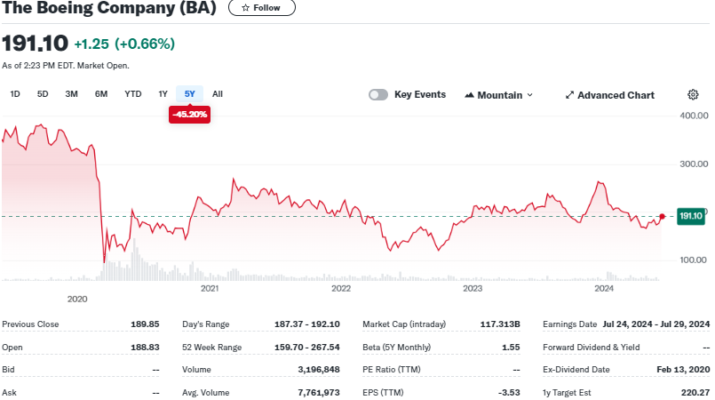Click the PE Ratio (TTM) label
Viewport: 715px width, 400px height.
pyautogui.click(x=391, y=370)
